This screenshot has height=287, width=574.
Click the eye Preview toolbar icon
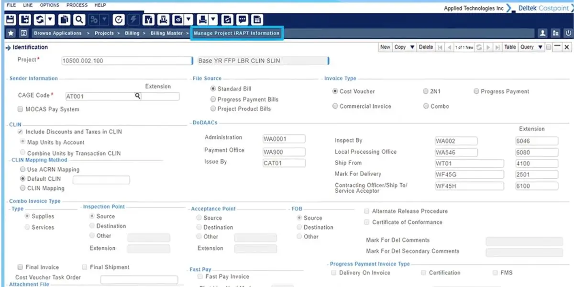click(178, 20)
